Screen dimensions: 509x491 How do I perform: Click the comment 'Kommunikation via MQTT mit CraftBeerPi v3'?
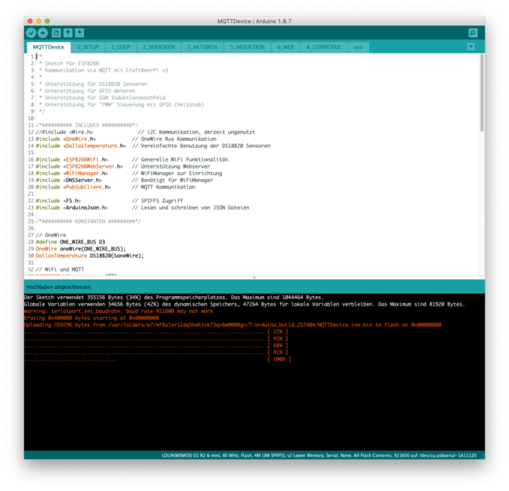[107, 70]
